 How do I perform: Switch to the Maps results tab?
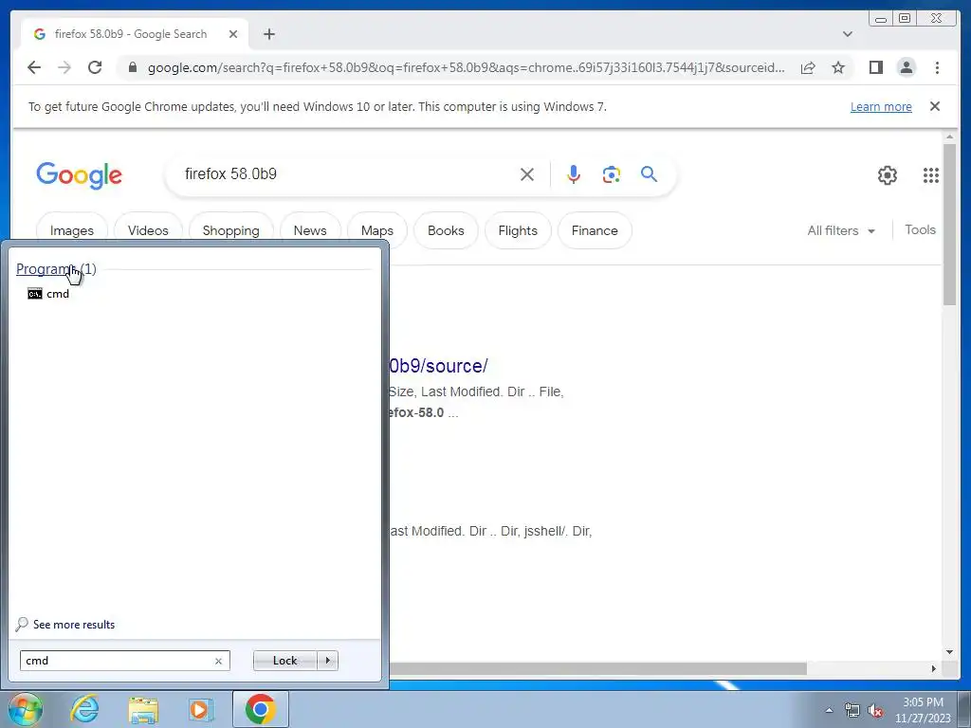pos(377,230)
